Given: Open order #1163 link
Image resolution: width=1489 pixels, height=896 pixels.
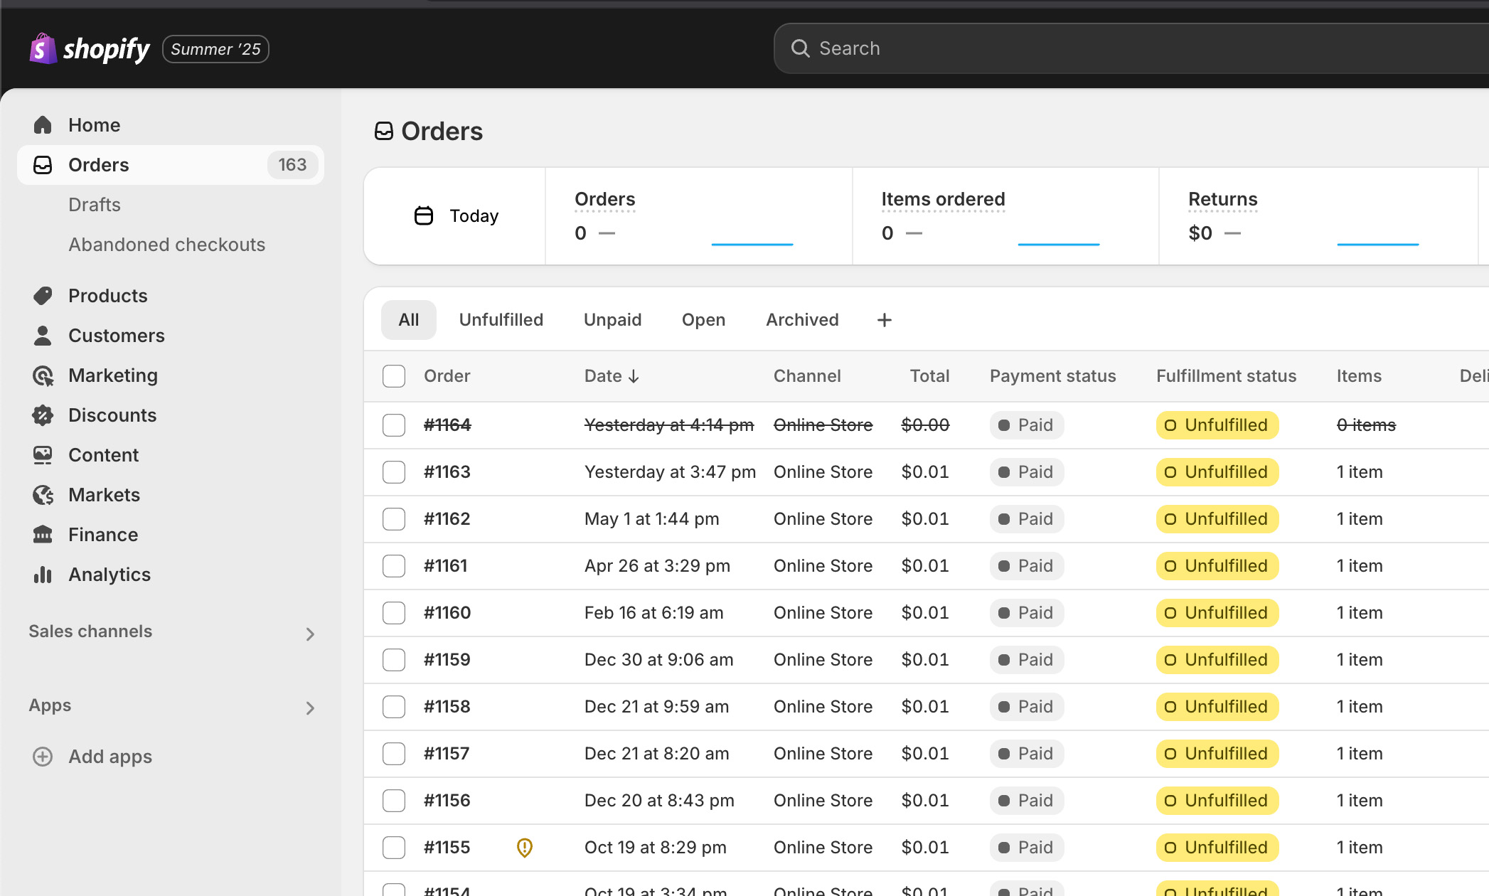Looking at the screenshot, I should tap(447, 472).
